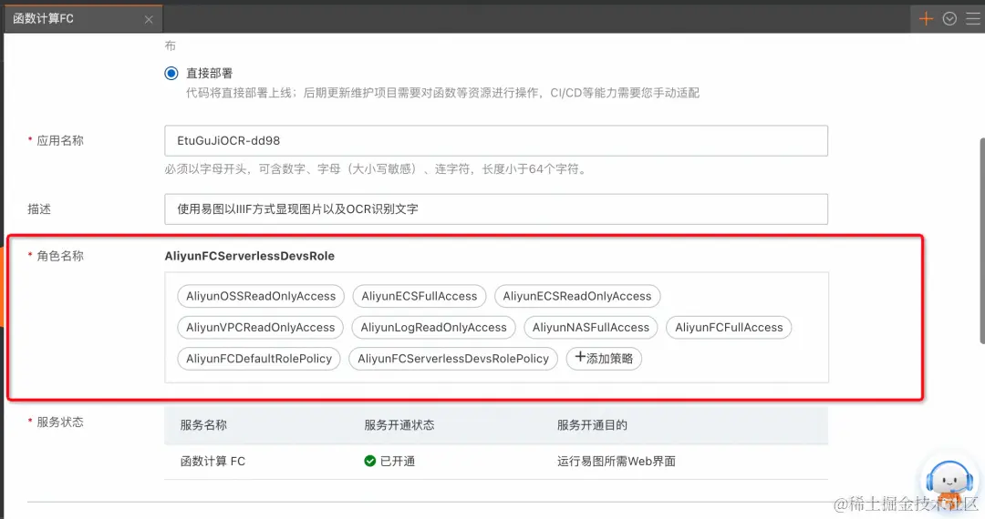Open the tab list dropdown icon
The width and height of the screenshot is (985, 519).
949,19
